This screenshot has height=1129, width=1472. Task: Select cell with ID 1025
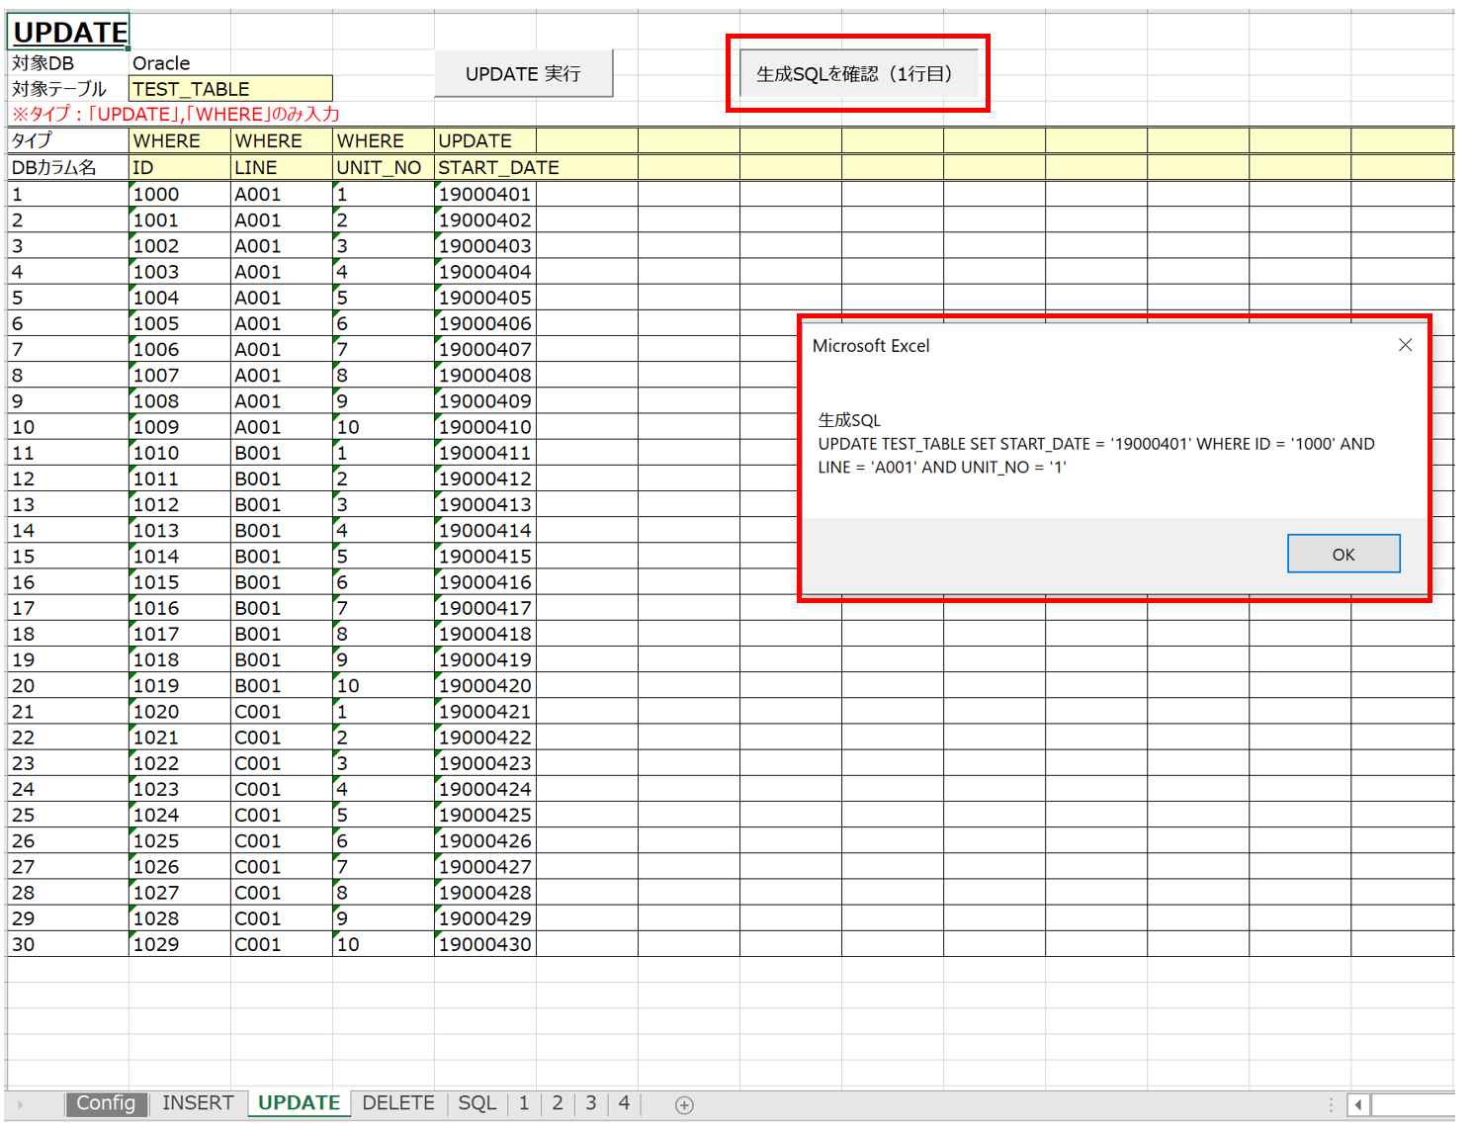(x=179, y=841)
